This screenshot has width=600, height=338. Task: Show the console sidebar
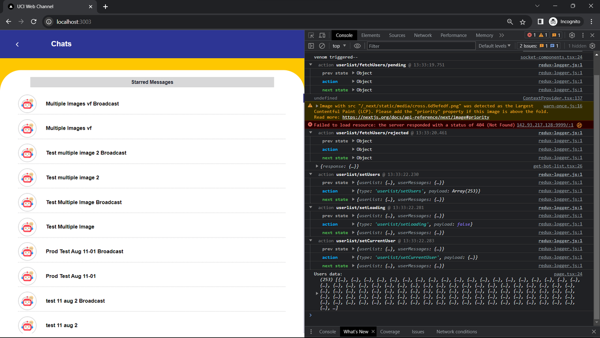(311, 46)
